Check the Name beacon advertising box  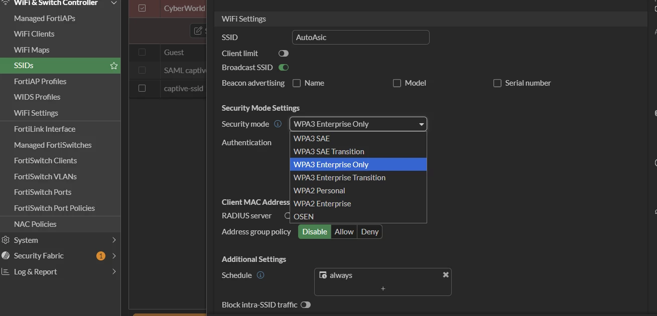tap(297, 83)
